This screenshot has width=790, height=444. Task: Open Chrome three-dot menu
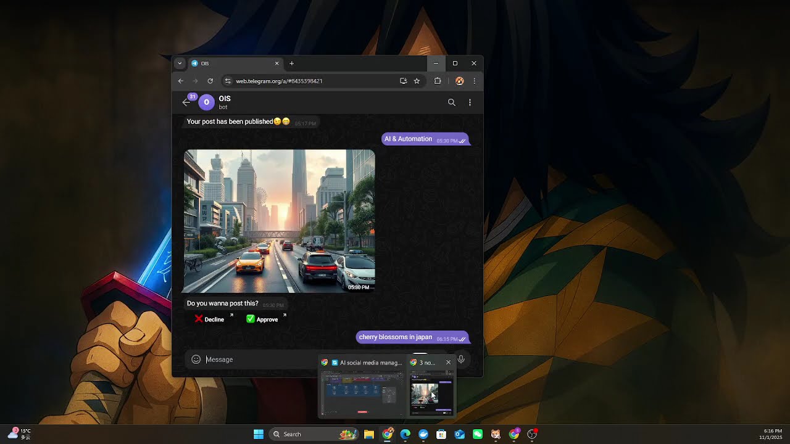coord(474,81)
